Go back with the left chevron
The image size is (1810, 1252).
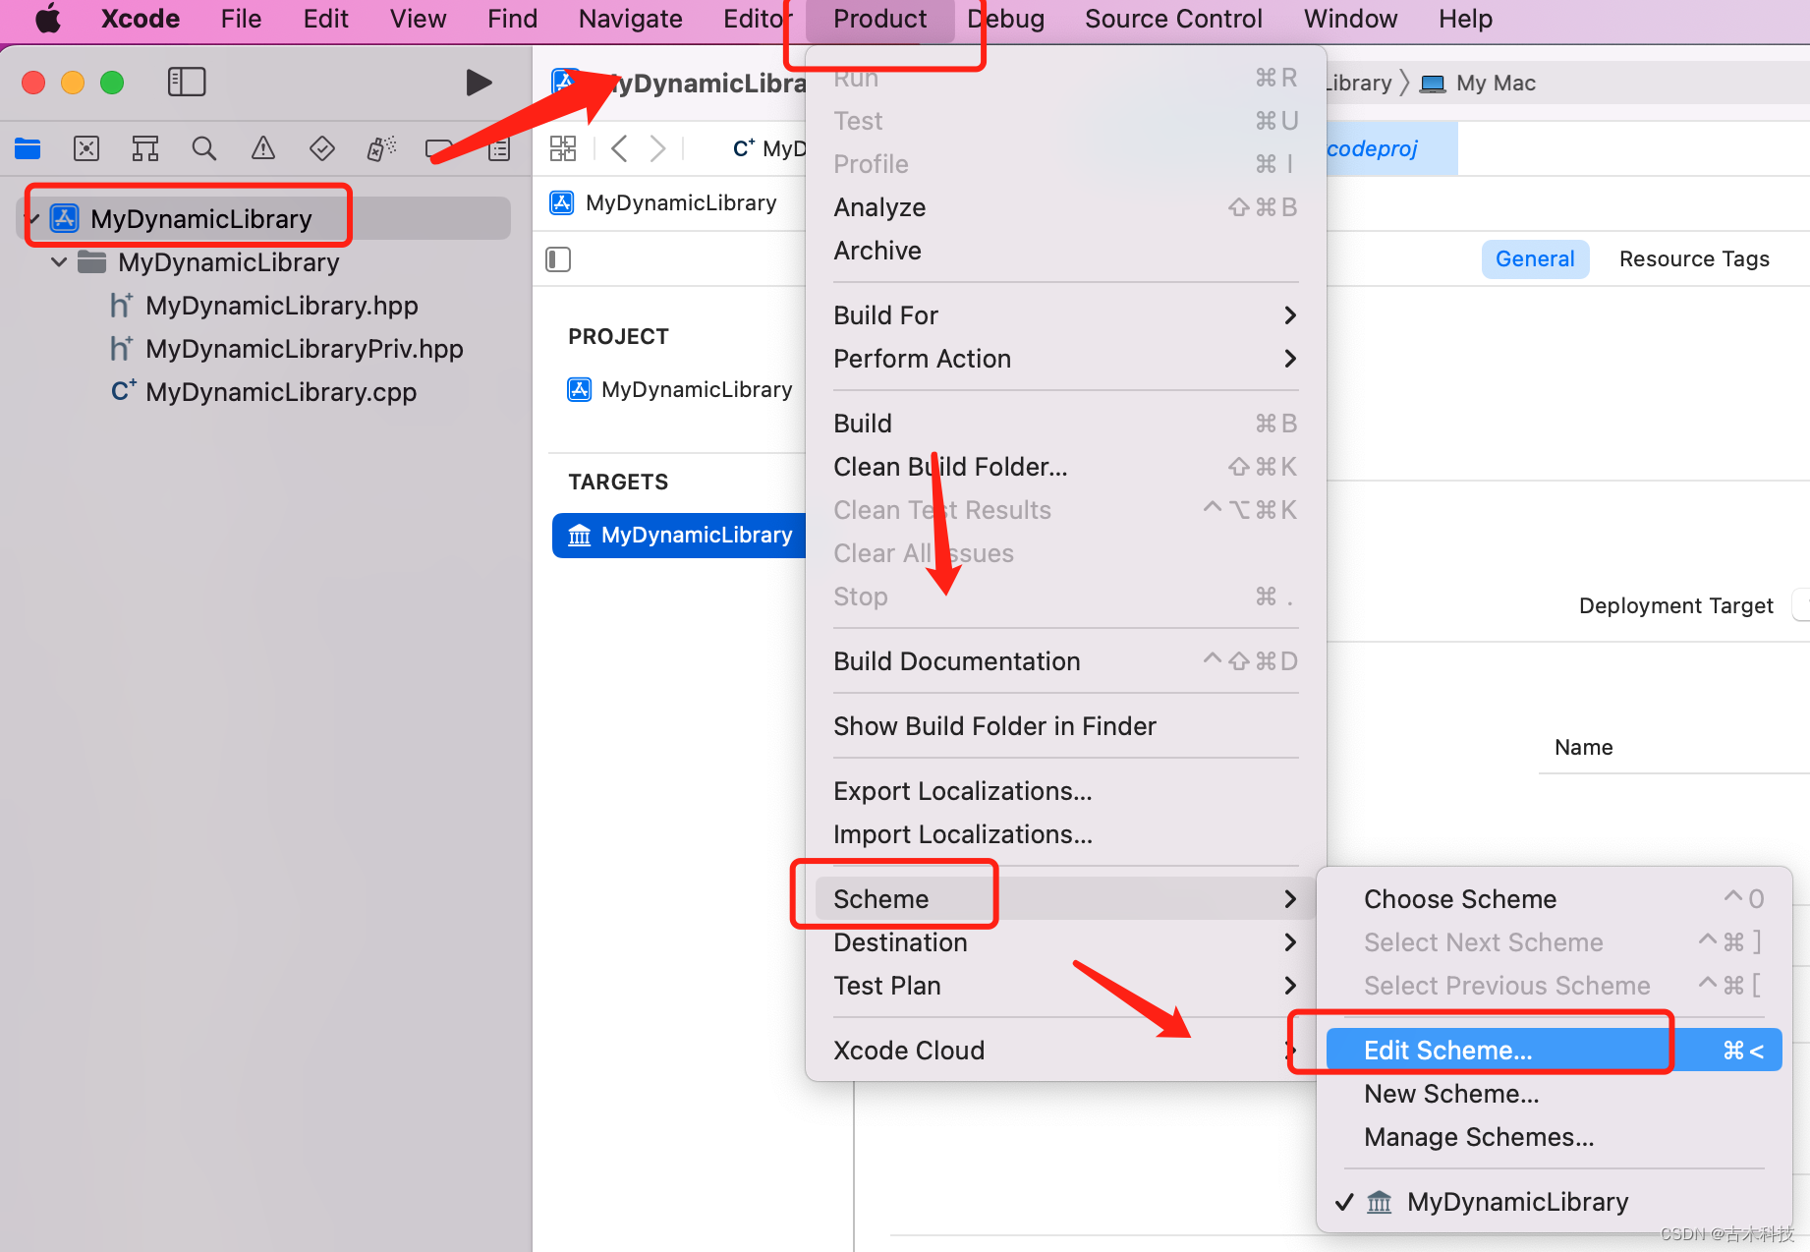[x=619, y=148]
